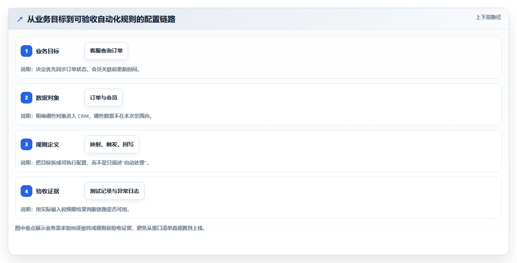Select the 映射、触发、回写 chip
This screenshot has width=517, height=263.
pyautogui.click(x=112, y=144)
